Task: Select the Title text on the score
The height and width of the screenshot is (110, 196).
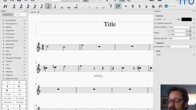Action: tap(110, 24)
